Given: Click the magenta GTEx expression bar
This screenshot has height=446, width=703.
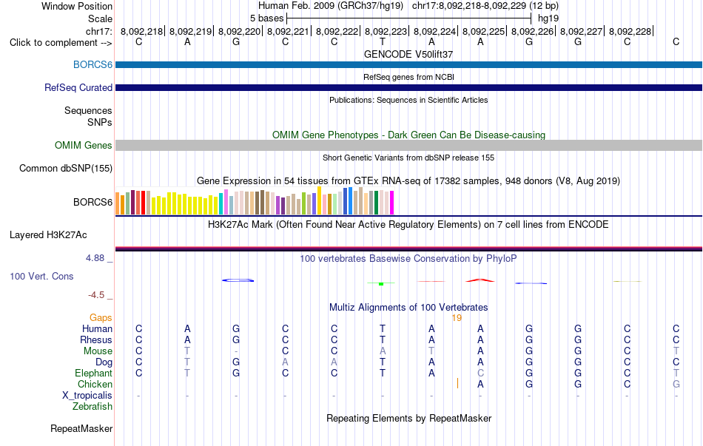Looking at the screenshot, I should 391,203.
